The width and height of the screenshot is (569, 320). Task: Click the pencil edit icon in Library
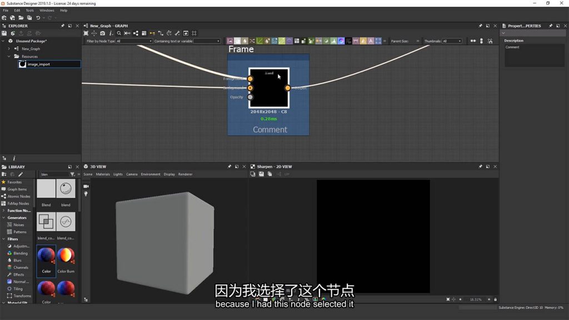point(21,174)
